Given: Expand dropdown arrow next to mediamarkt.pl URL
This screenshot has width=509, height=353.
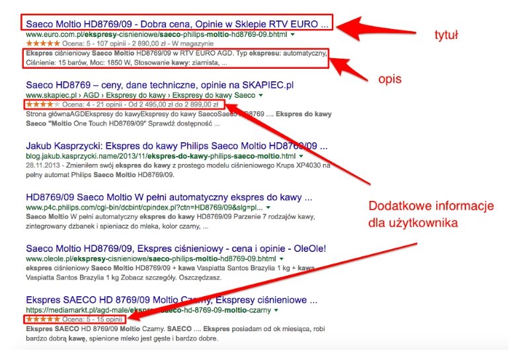Looking at the screenshot, I should [x=276, y=310].
